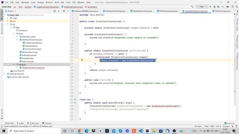This screenshot has width=239, height=134.
Task: Click the Stop square icon in toolbar
Action: tap(223, 7)
